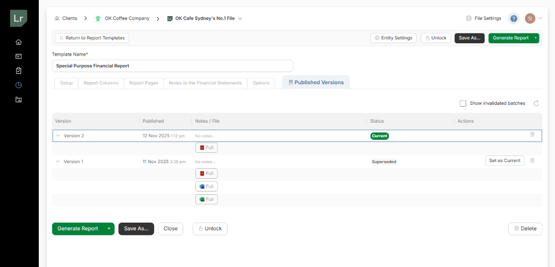
Task: Open Version 1 PDF Full file
Action: coord(206,174)
